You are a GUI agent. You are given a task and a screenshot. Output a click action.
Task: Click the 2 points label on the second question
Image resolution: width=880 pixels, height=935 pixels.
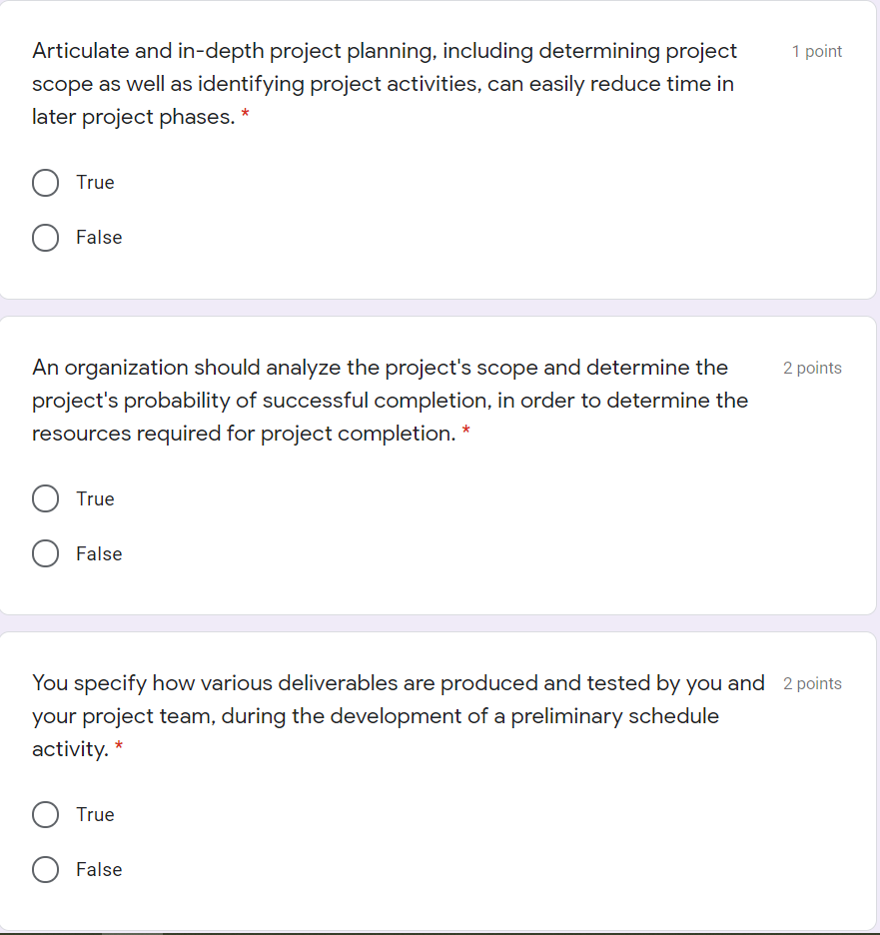812,368
